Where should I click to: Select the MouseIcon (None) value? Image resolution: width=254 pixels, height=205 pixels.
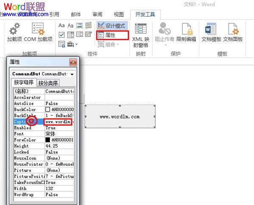point(59,158)
